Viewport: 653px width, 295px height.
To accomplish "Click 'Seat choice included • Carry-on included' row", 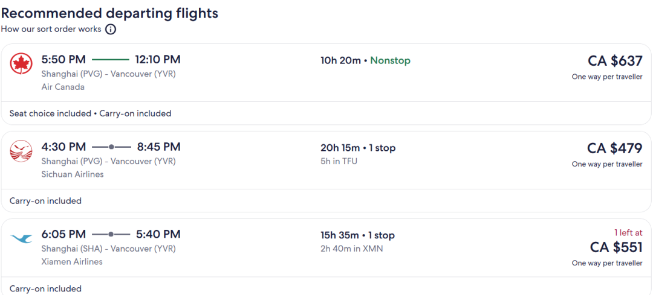I will pyautogui.click(x=91, y=113).
